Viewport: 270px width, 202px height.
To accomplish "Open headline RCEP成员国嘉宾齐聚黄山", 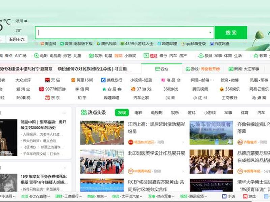I will 156,186.
